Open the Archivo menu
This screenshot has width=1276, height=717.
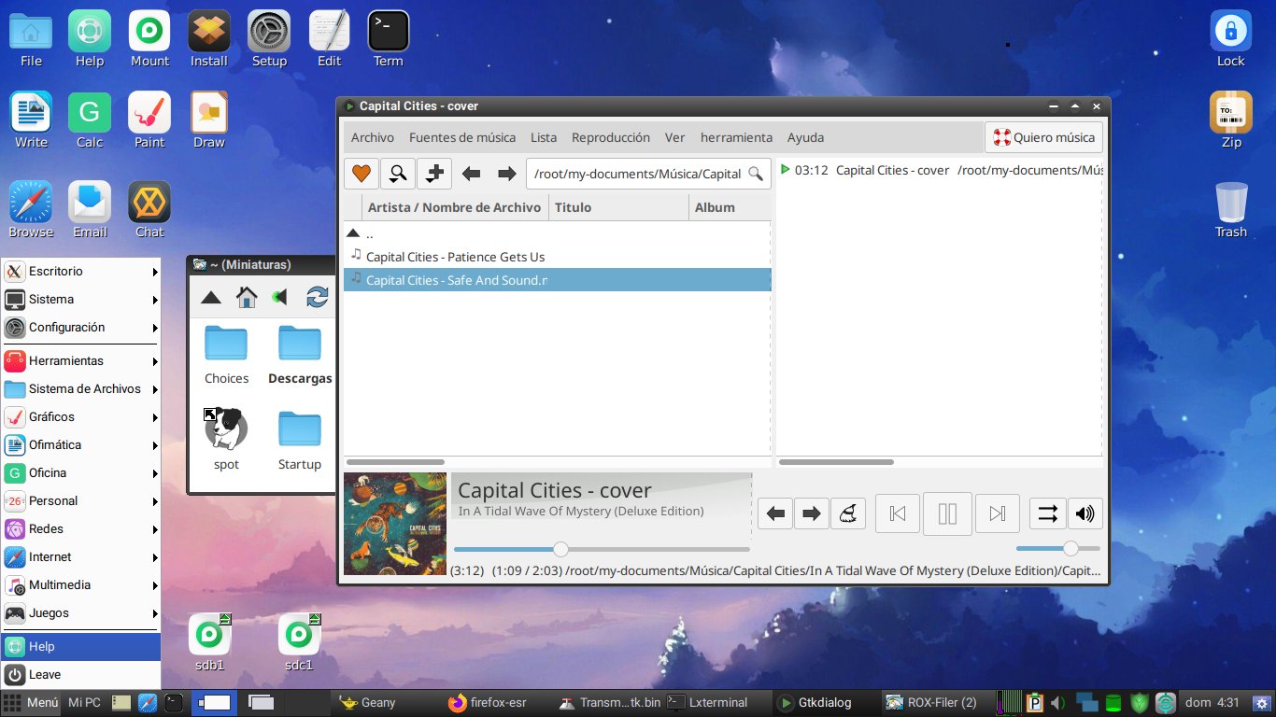tap(373, 137)
